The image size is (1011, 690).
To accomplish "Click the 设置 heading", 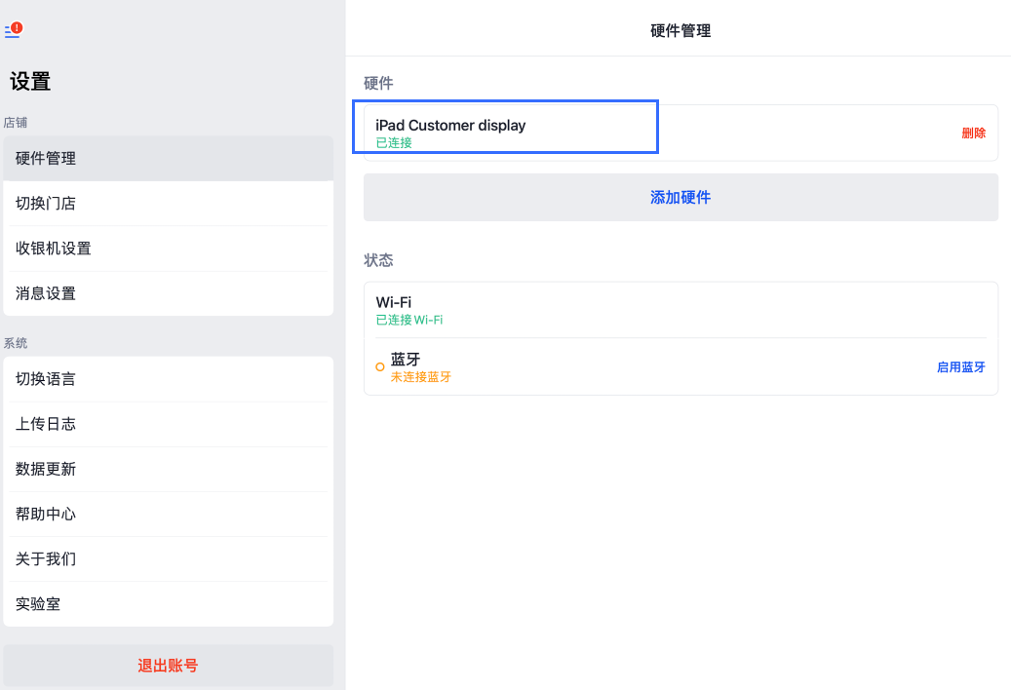I will pos(30,82).
